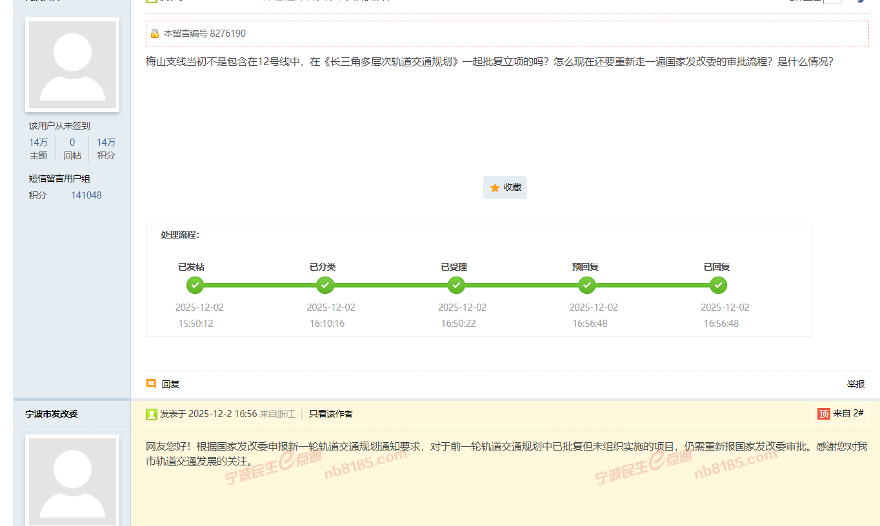Open the 举报 report link
Viewport: 880px width, 526px height.
(855, 384)
